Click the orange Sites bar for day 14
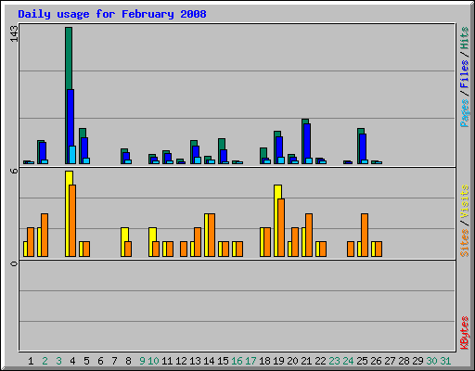The height and width of the screenshot is (371, 475). click(212, 235)
